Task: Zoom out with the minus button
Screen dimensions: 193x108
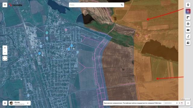Action: (5, 53)
